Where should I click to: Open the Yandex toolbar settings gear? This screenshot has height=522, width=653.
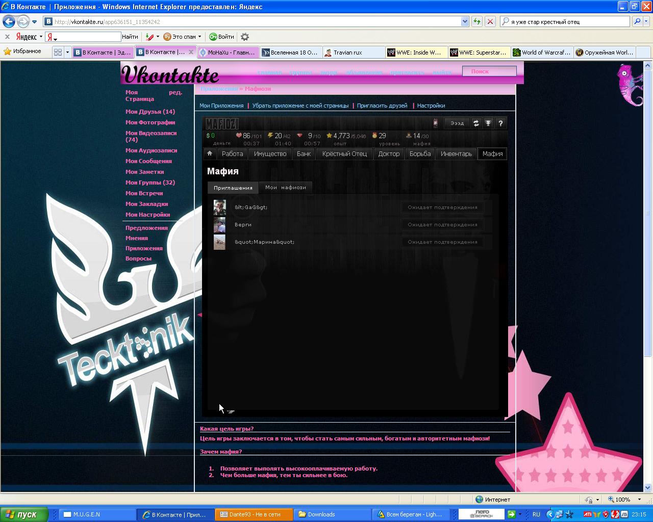coord(245,37)
